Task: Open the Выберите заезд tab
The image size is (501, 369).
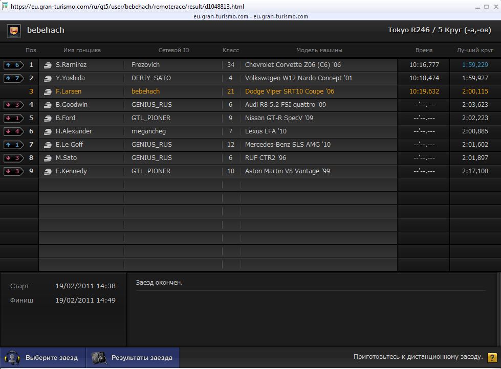Action: pyautogui.click(x=43, y=358)
